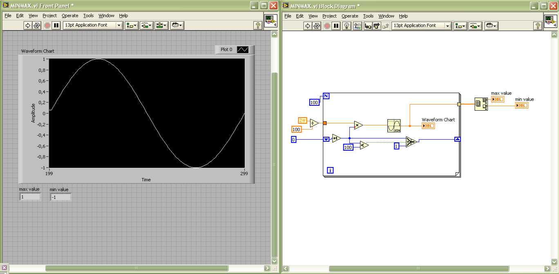Click Abort Execution in Front Panel toolbar
Viewport: 559px width, 274px height.
(x=47, y=25)
